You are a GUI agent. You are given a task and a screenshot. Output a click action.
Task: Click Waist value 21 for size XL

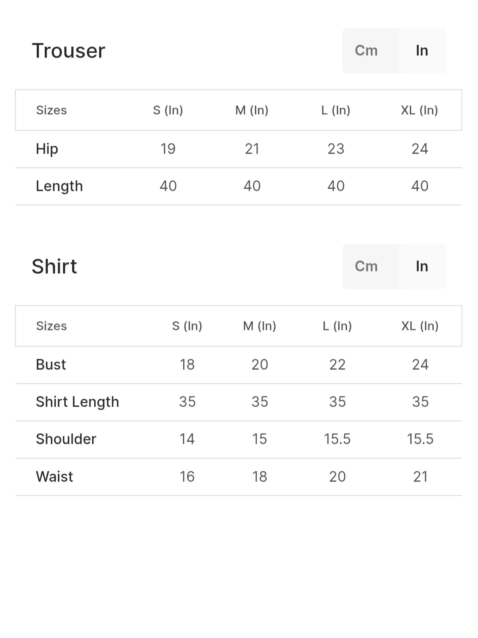(420, 477)
